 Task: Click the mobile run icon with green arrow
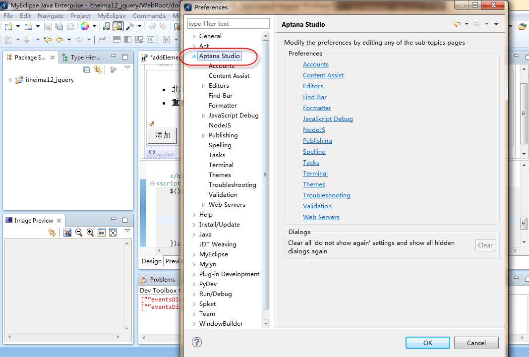point(106,26)
